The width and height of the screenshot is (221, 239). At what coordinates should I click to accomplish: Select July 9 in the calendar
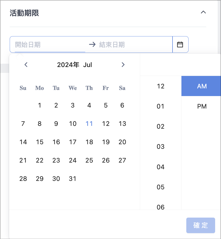pos(56,124)
